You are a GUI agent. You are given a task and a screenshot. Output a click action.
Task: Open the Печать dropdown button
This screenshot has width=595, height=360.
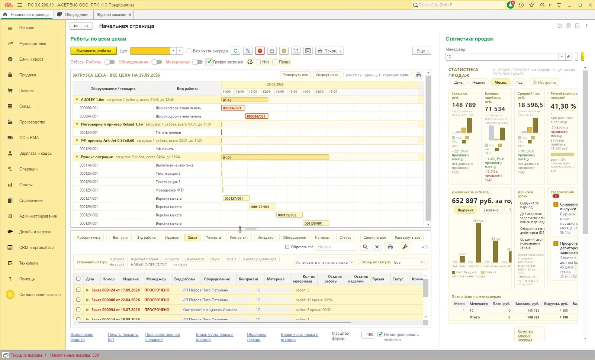tap(329, 51)
